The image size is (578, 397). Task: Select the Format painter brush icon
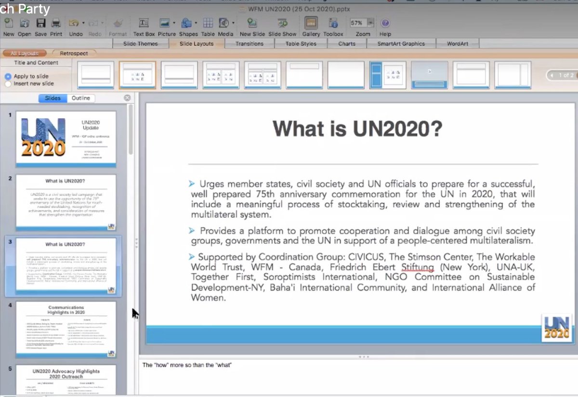coord(118,23)
